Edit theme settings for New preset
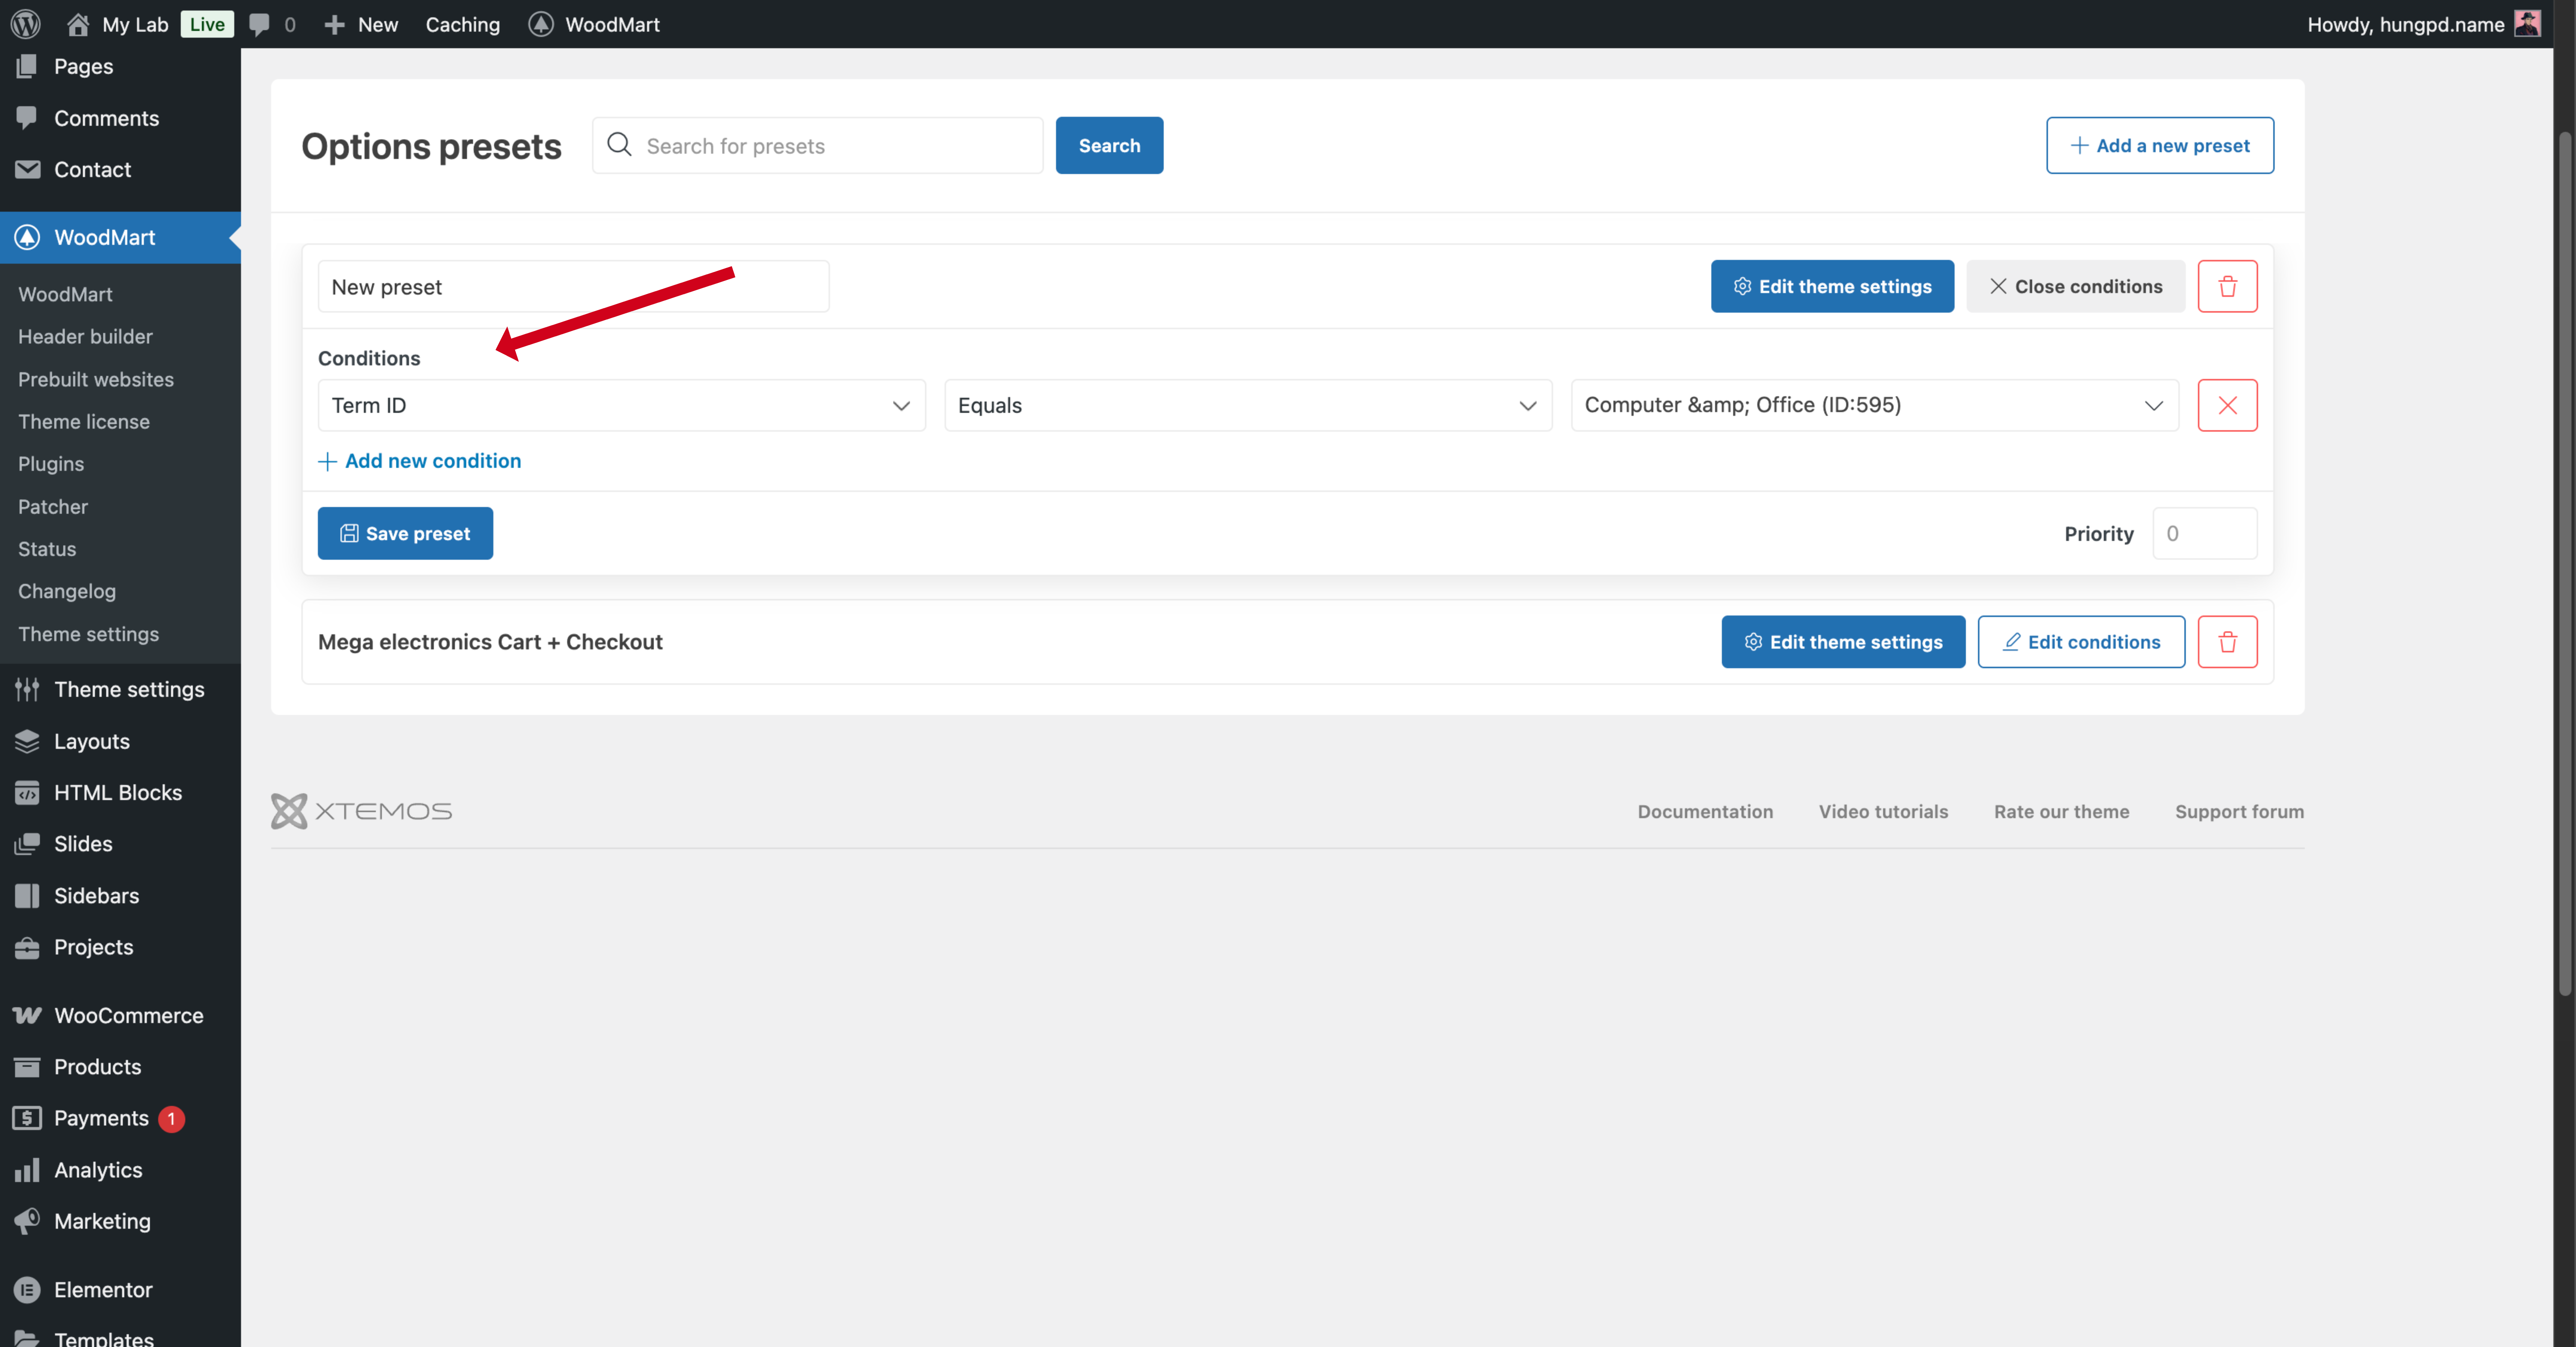This screenshot has height=1347, width=2576. [1832, 287]
